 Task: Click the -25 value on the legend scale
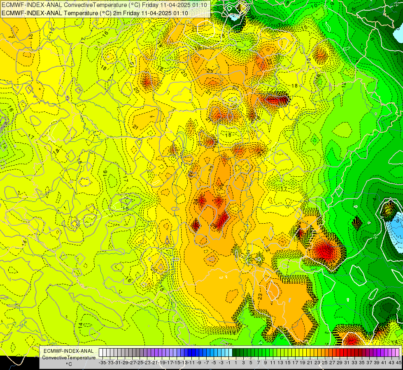coord(140,363)
